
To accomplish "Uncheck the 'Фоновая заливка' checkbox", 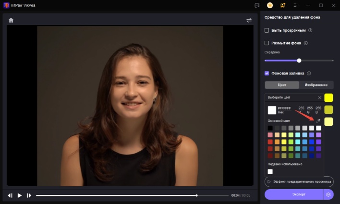I will pos(267,73).
